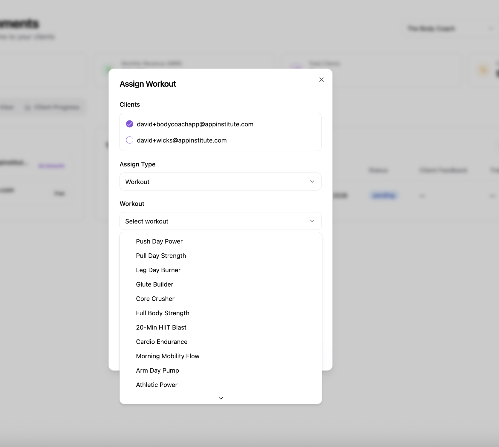Open the Select workout dropdown
The height and width of the screenshot is (447, 499).
[x=221, y=221]
